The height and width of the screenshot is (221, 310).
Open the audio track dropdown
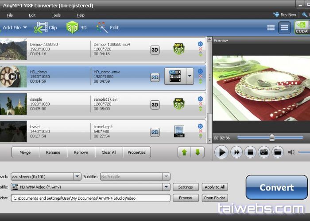[77, 176]
